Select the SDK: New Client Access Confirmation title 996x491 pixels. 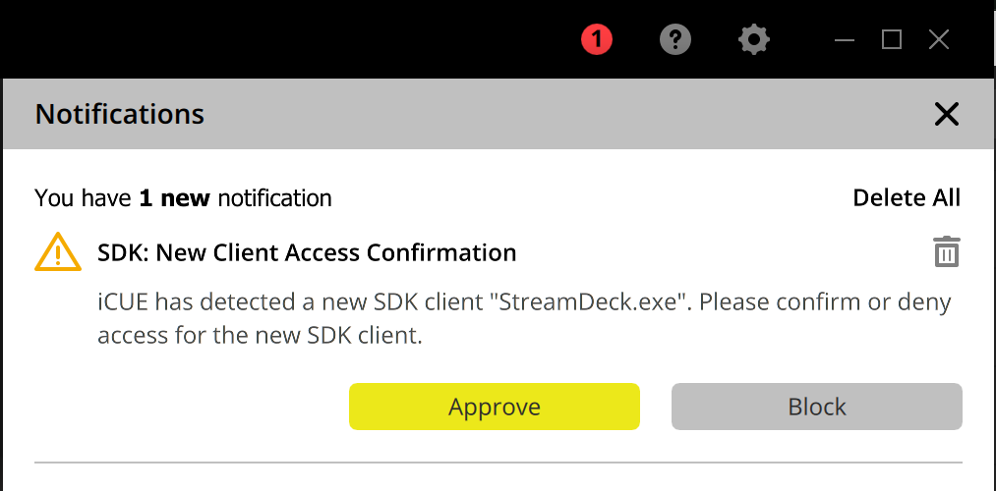click(307, 252)
